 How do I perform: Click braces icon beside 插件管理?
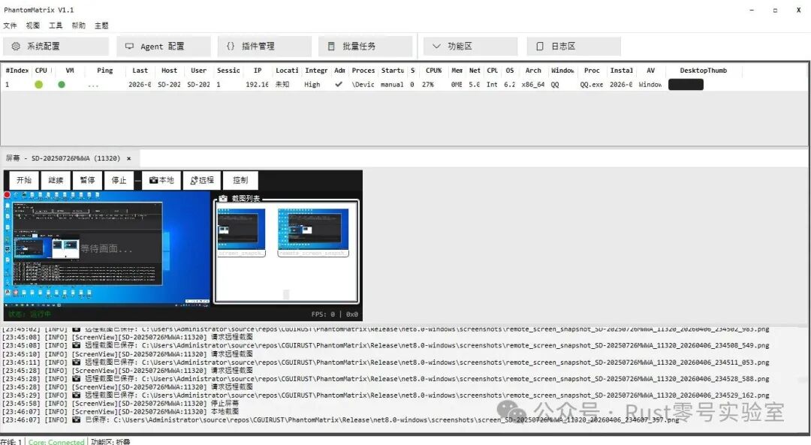pyautogui.click(x=231, y=46)
